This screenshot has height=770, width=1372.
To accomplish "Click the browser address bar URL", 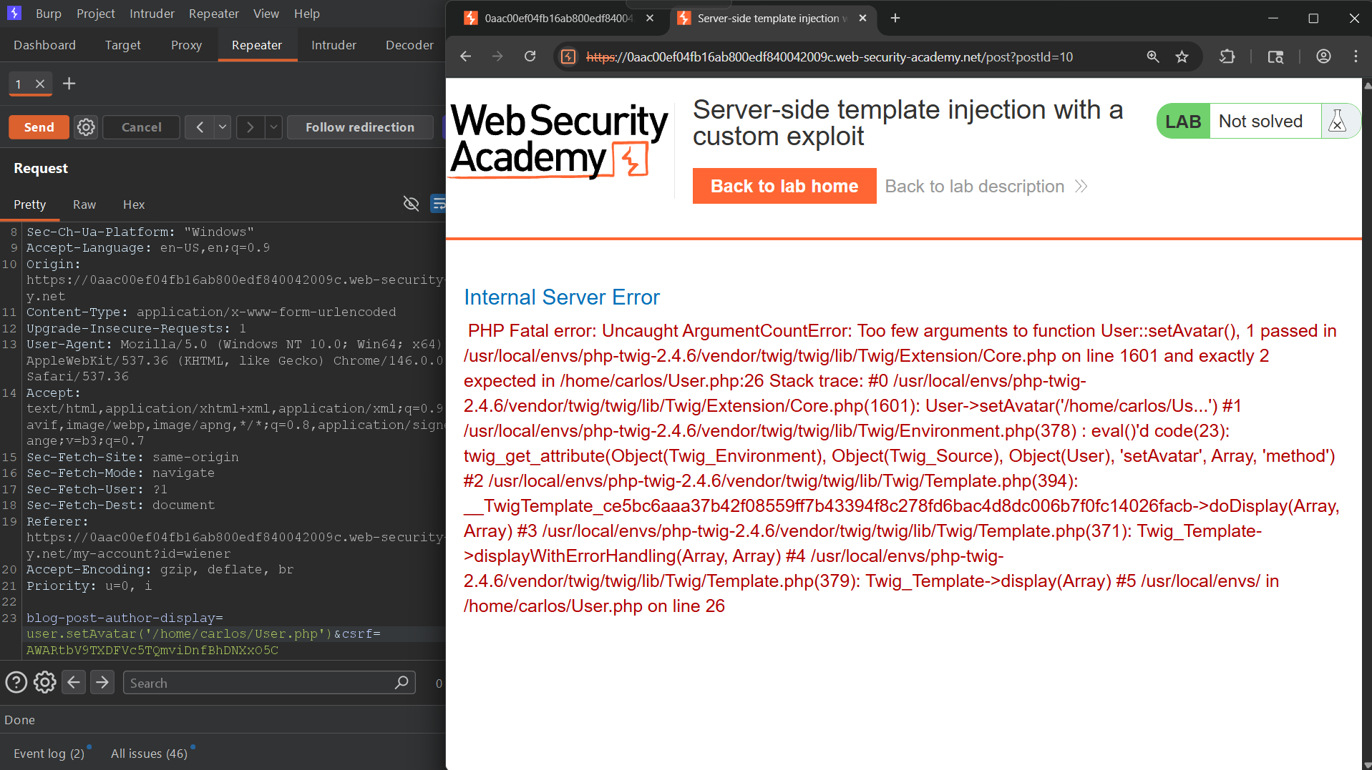I will (x=829, y=56).
